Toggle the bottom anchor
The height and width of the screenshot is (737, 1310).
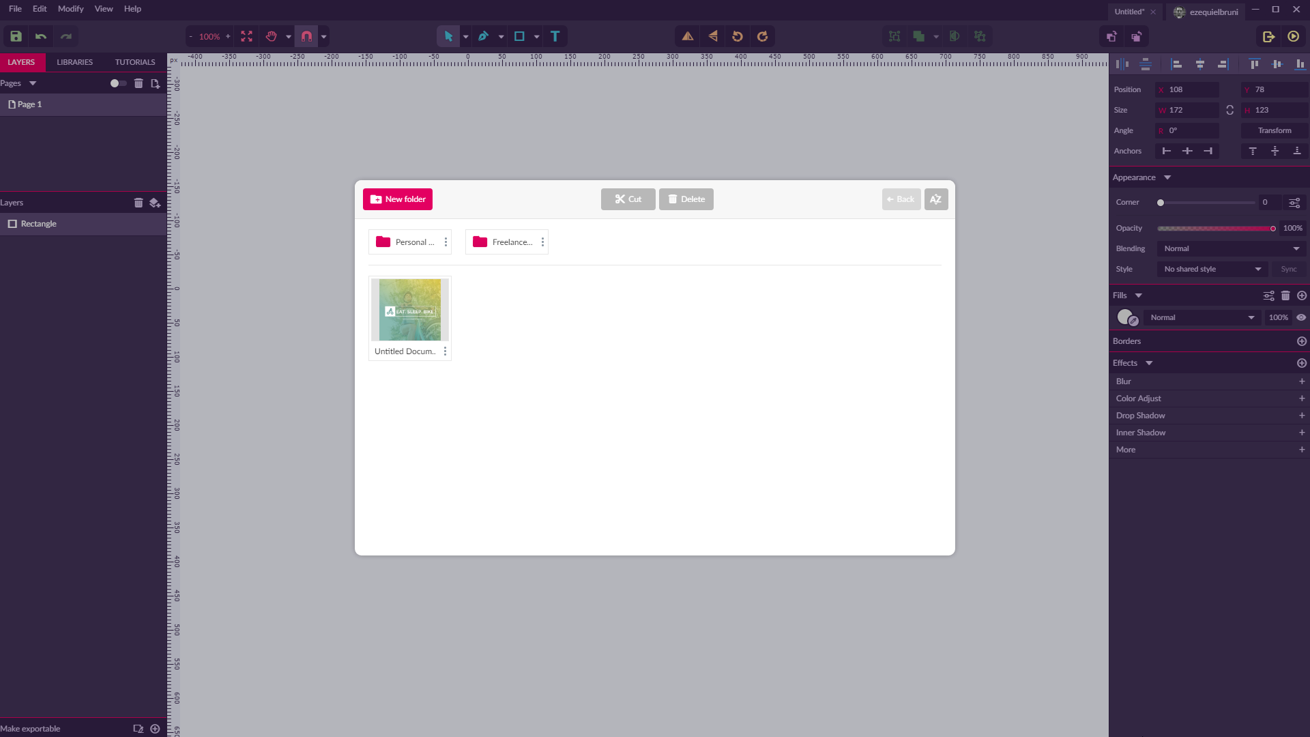tap(1297, 151)
